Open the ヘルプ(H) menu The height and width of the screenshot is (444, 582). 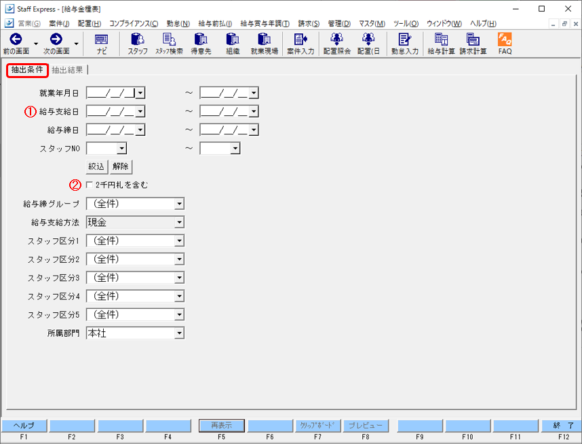tap(483, 23)
